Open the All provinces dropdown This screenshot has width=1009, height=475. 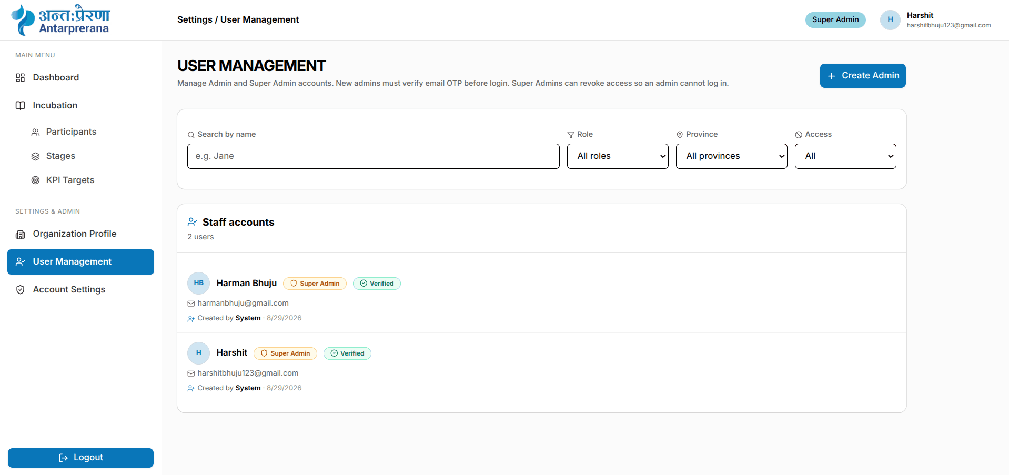click(x=731, y=156)
